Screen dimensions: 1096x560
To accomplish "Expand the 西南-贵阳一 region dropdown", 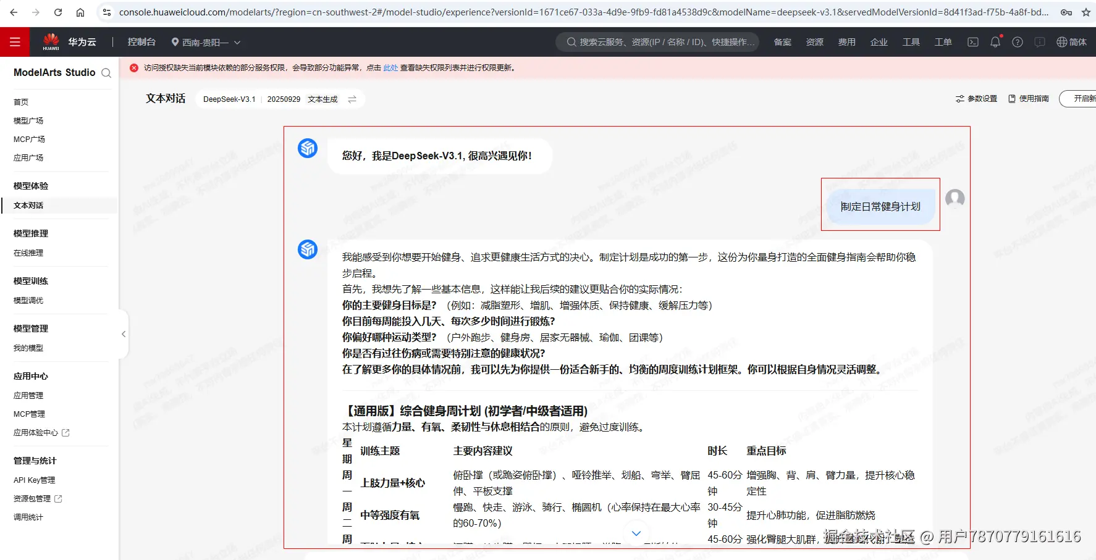I will pyautogui.click(x=206, y=43).
